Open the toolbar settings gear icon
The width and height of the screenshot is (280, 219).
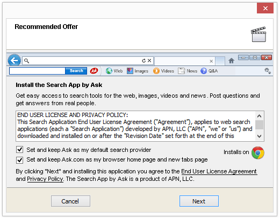[x=268, y=71]
